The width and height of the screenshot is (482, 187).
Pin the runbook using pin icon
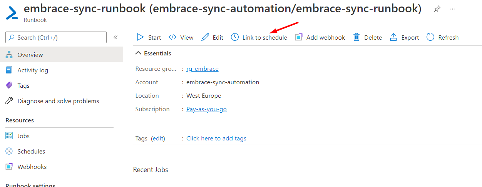coord(437,9)
